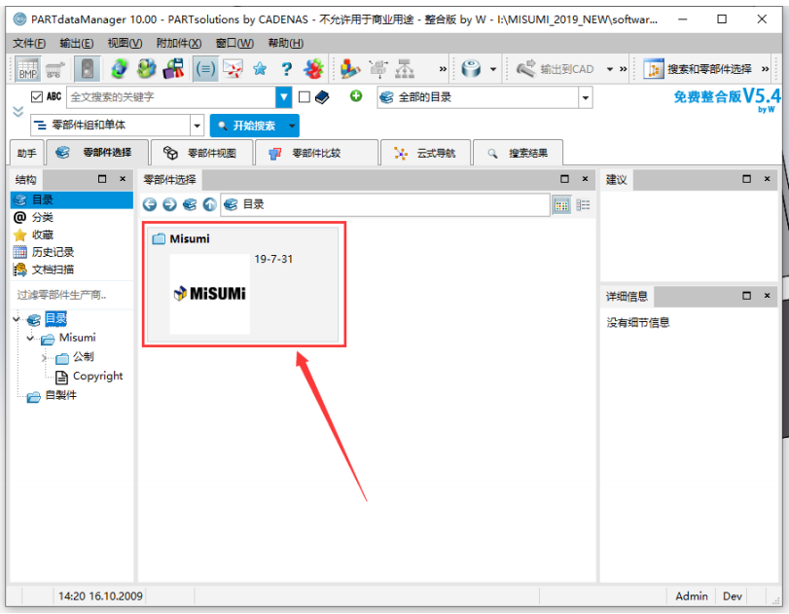Switch to the 零部件比较 tab
789x614 pixels.
click(315, 153)
